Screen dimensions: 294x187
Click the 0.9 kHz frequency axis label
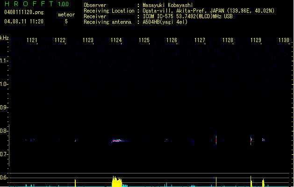point(4,108)
